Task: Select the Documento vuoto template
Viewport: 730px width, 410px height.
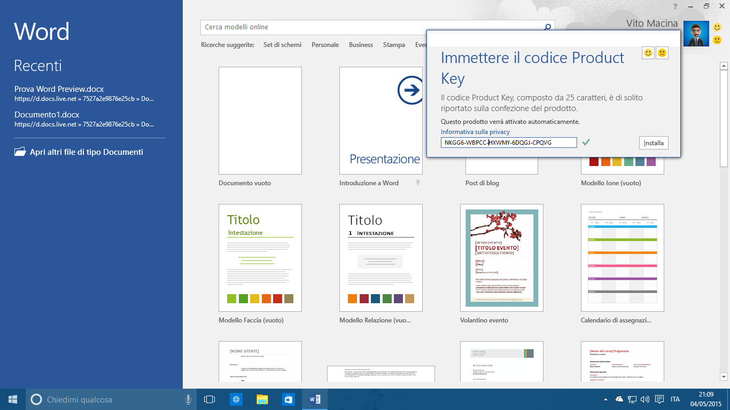Action: point(260,121)
